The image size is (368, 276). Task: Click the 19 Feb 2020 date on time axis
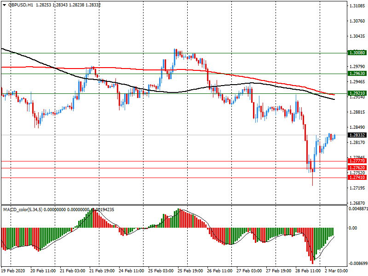[x=13, y=272]
